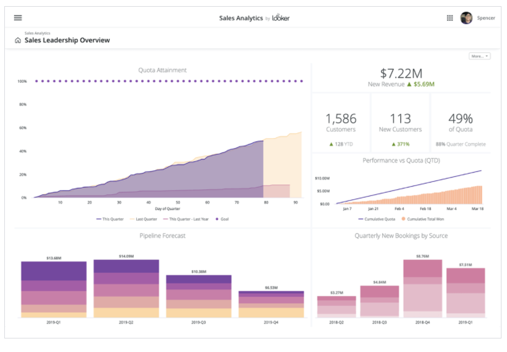
Task: Toggle Cumulative Total Won legend entry
Action: click(423, 219)
